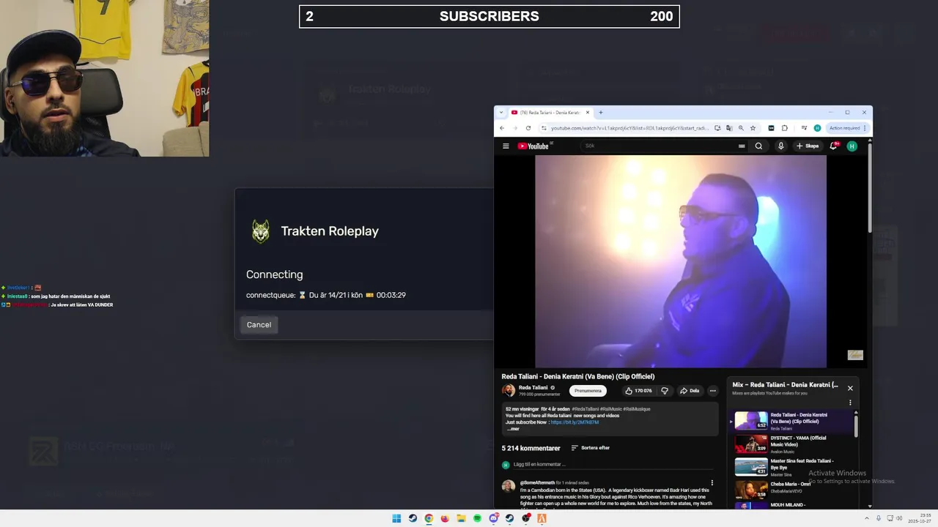Open the Reda Taliani channel avatar
Viewport: 938px width, 527px height.
click(508, 391)
